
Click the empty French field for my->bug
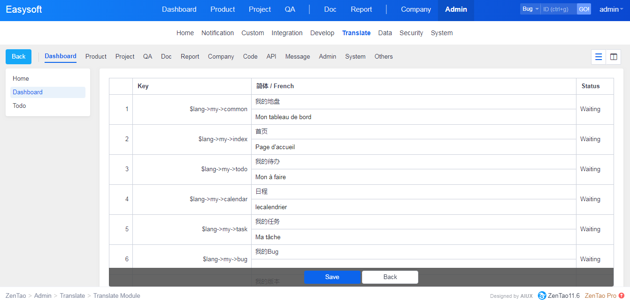click(x=413, y=264)
